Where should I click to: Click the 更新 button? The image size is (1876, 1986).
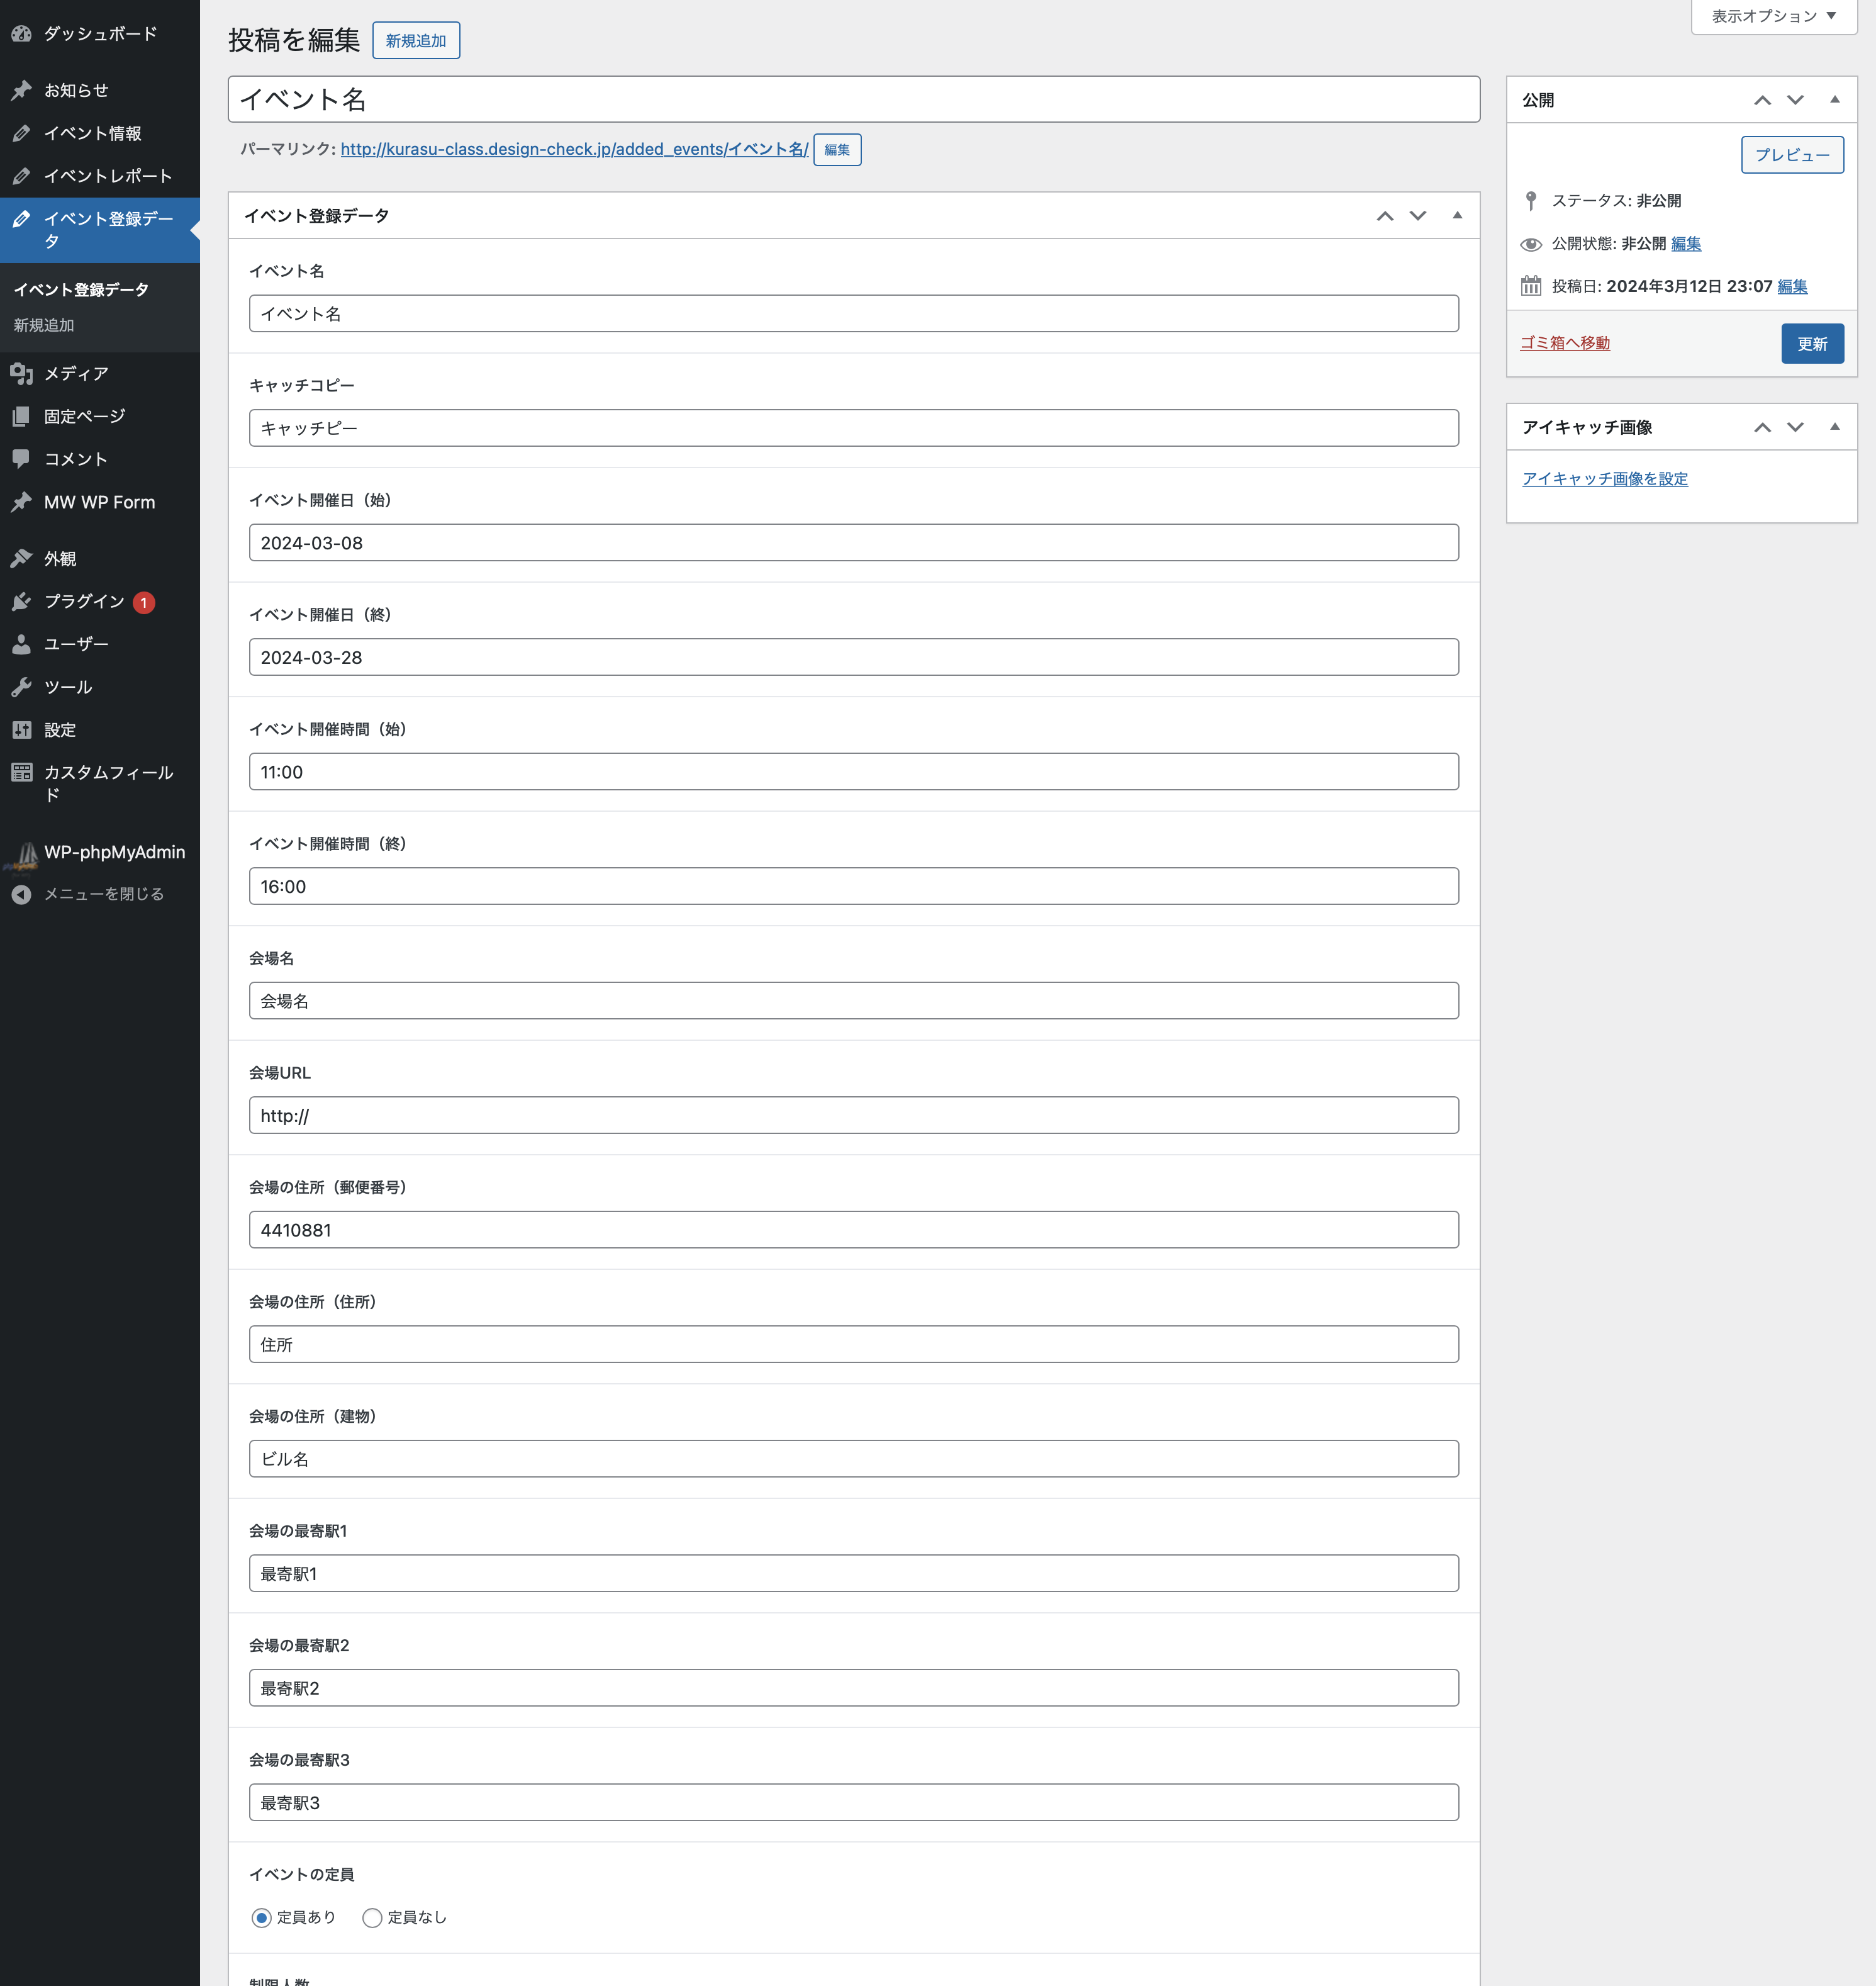tap(1812, 344)
